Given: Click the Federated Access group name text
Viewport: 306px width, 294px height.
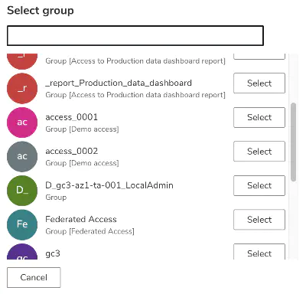Looking at the screenshot, I should click(x=81, y=219).
